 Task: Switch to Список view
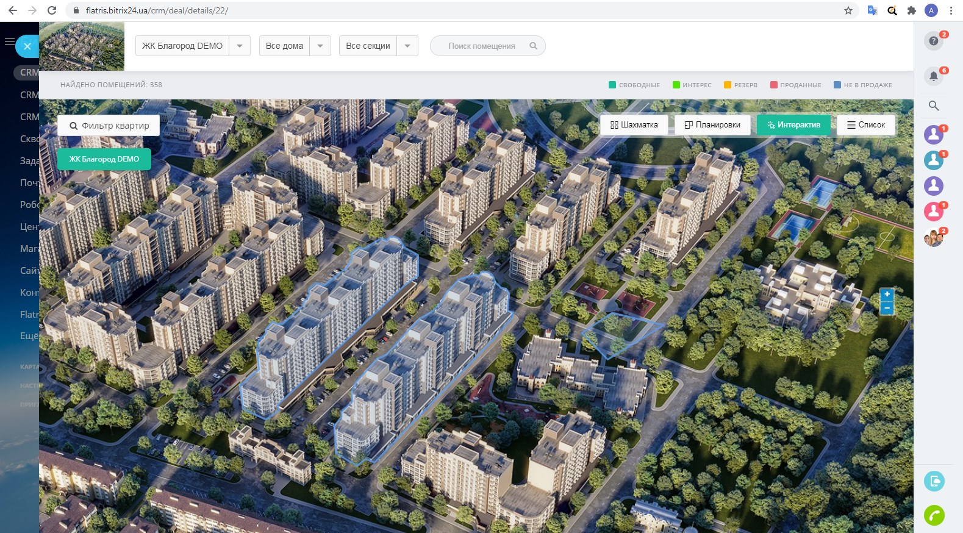tap(865, 125)
